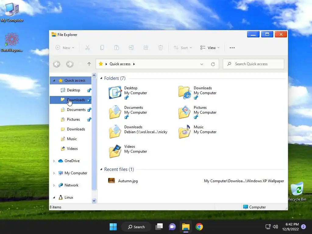Screen dimensions: 312x234
Task: Click the Up one level arrow
Action: click(x=89, y=64)
